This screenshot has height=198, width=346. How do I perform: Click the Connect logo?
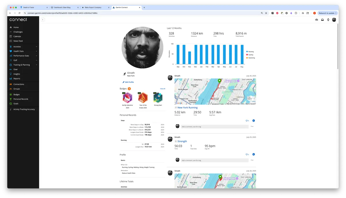click(18, 20)
